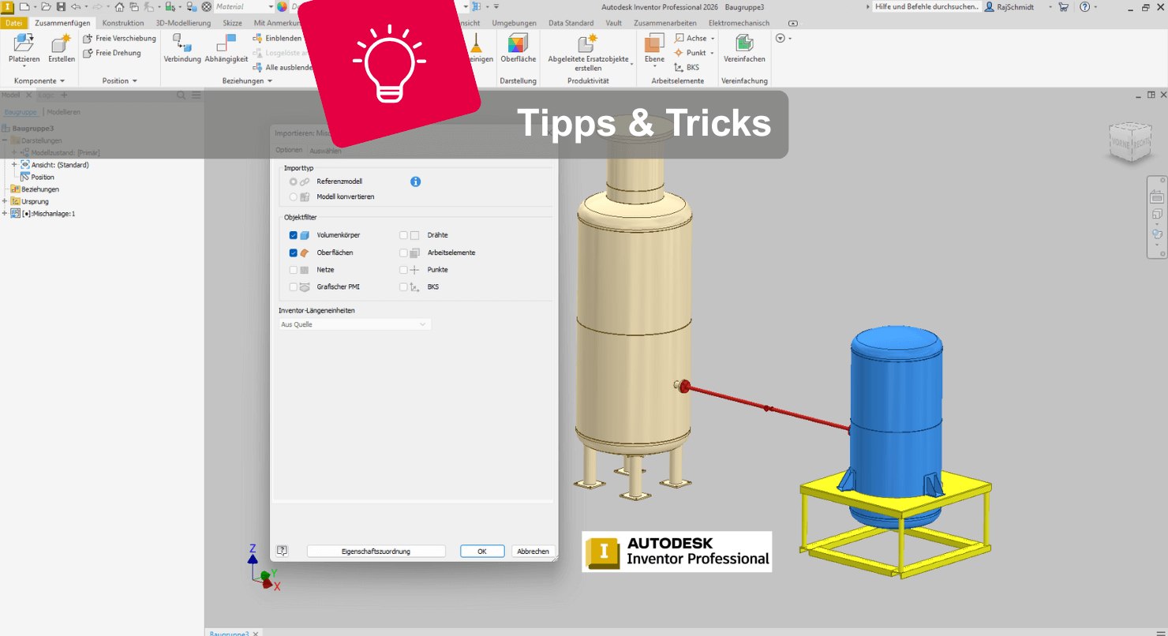Click the Home view icon in quick access toolbar
Viewport: 1168px width, 636px height.
(119, 6)
